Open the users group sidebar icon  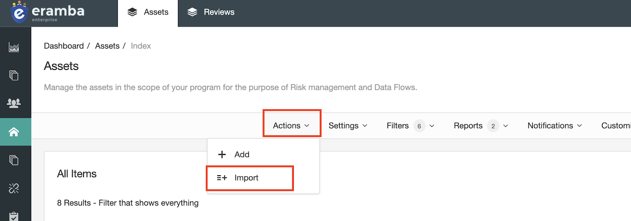14,103
